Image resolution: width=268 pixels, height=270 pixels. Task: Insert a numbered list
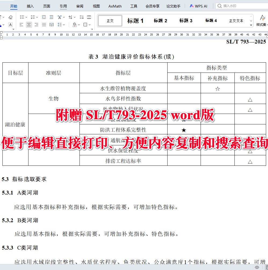tap(33, 17)
